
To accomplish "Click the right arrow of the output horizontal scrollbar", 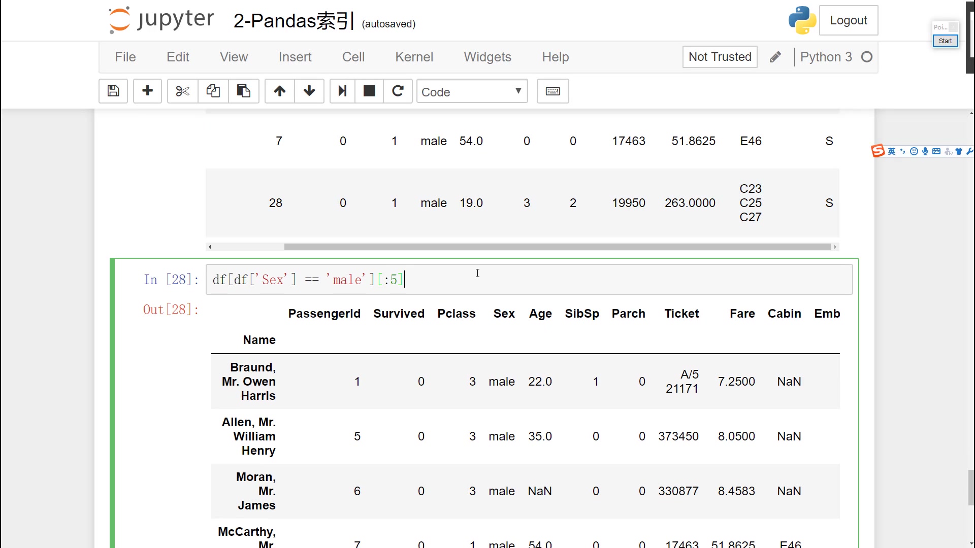I will (835, 247).
